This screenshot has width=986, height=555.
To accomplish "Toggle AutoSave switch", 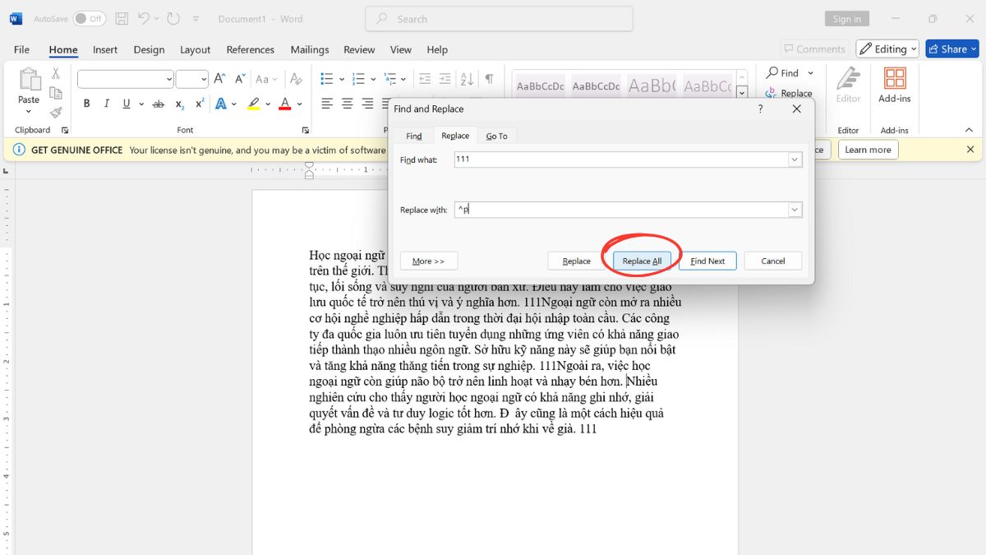I will (x=90, y=18).
